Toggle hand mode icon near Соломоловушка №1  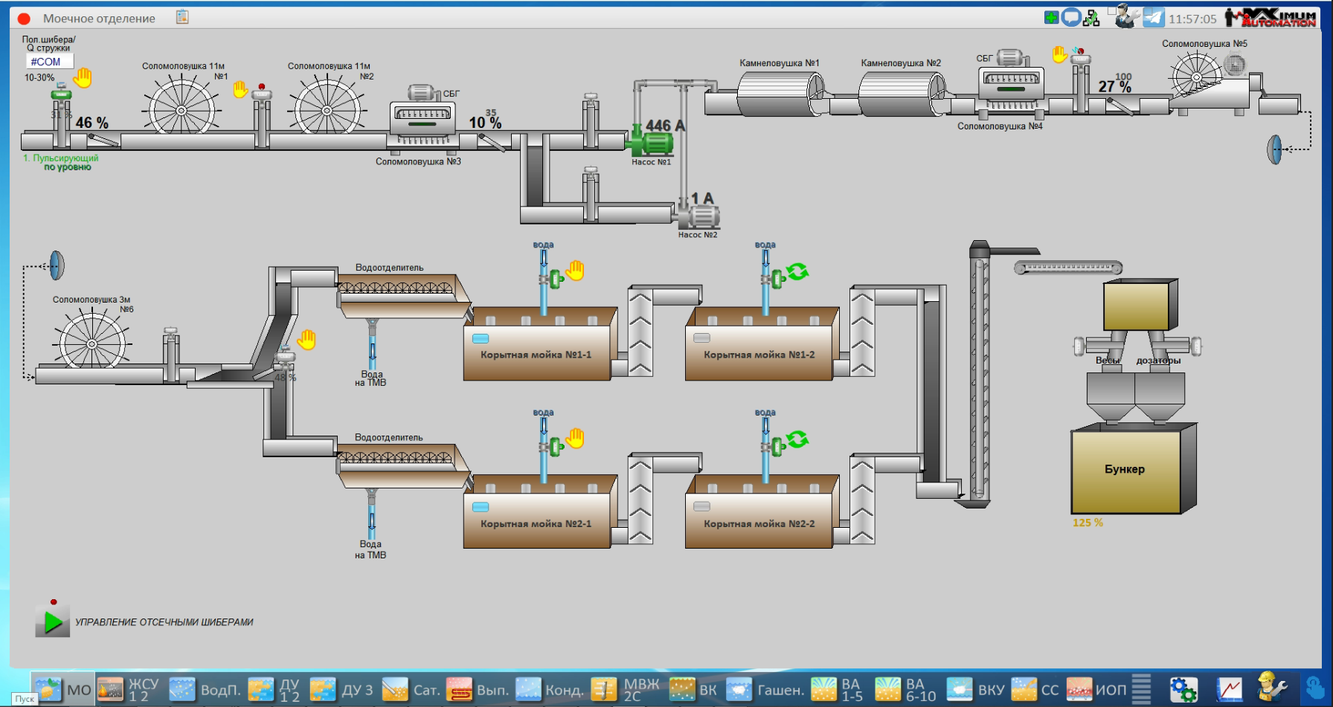[x=240, y=90]
